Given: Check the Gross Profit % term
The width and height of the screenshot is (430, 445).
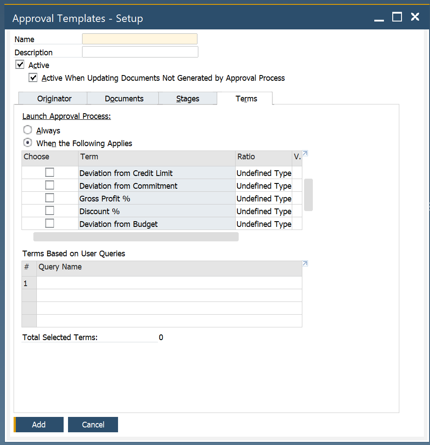Looking at the screenshot, I should 50,198.
